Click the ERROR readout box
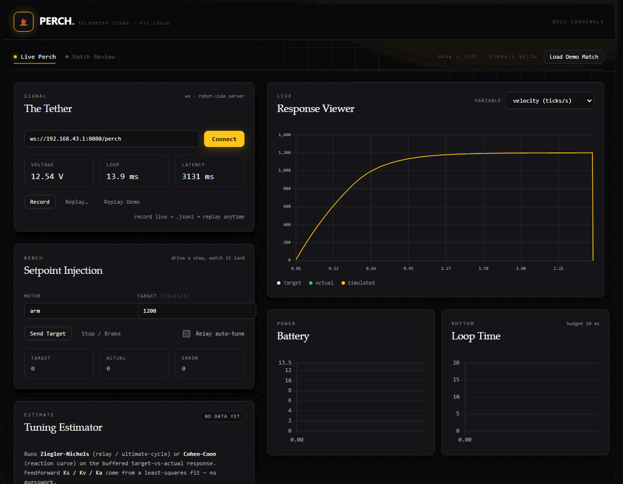 pos(210,363)
